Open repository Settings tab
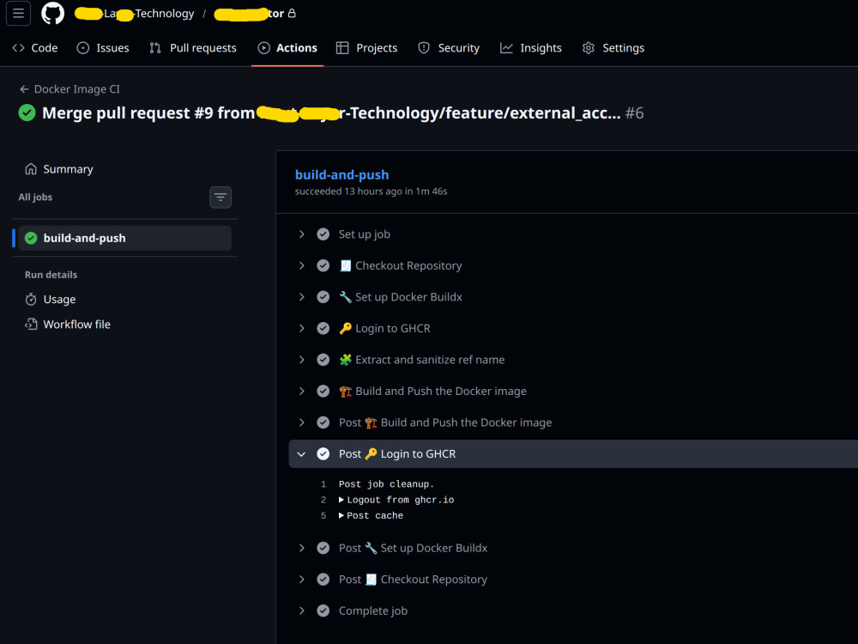Screen dimensions: 858x644 [x=613, y=48]
